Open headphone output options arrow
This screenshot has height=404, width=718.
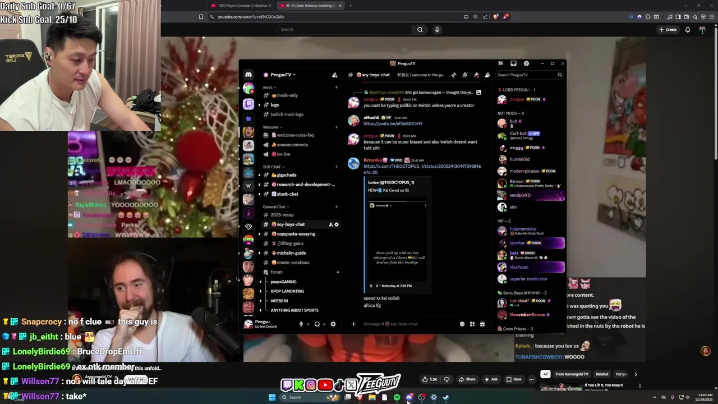324,324
